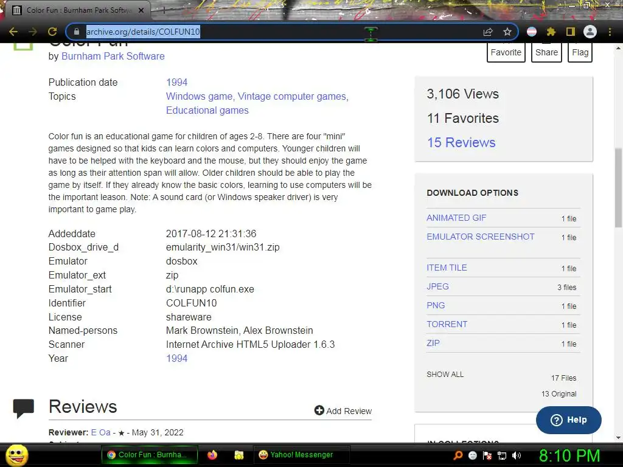Click the page vertical scrollbar thumb
This screenshot has height=467, width=623.
click(x=618, y=187)
